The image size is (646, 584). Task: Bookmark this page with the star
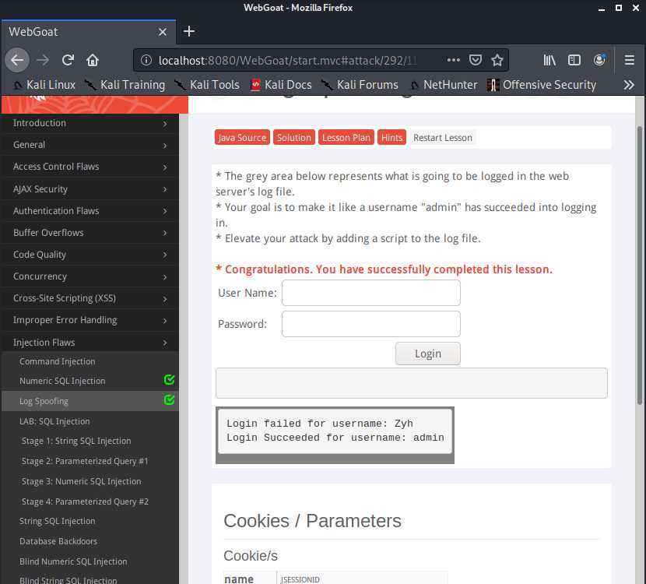click(497, 60)
